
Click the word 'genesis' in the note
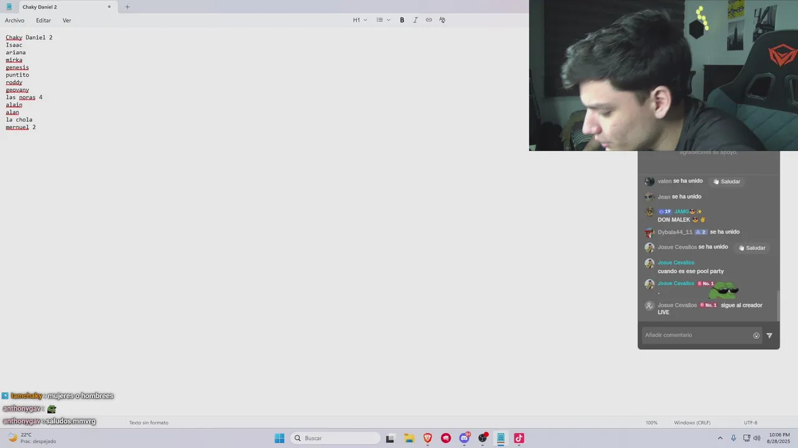point(17,67)
